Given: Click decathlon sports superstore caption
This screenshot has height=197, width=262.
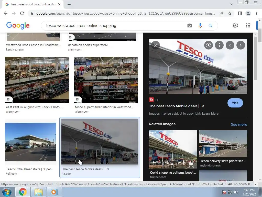Looking at the screenshot, I should point(90,45).
